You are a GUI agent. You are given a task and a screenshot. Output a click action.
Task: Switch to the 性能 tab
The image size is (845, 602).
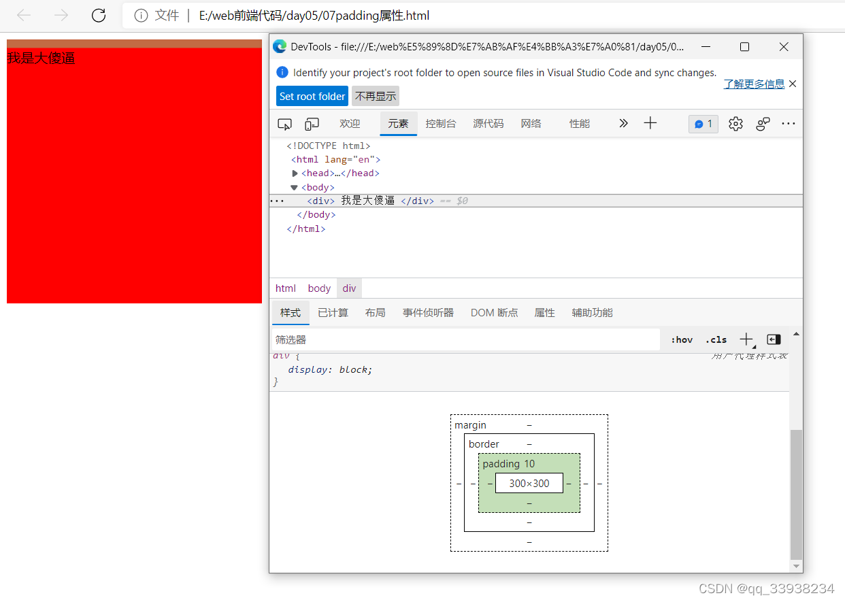point(580,123)
